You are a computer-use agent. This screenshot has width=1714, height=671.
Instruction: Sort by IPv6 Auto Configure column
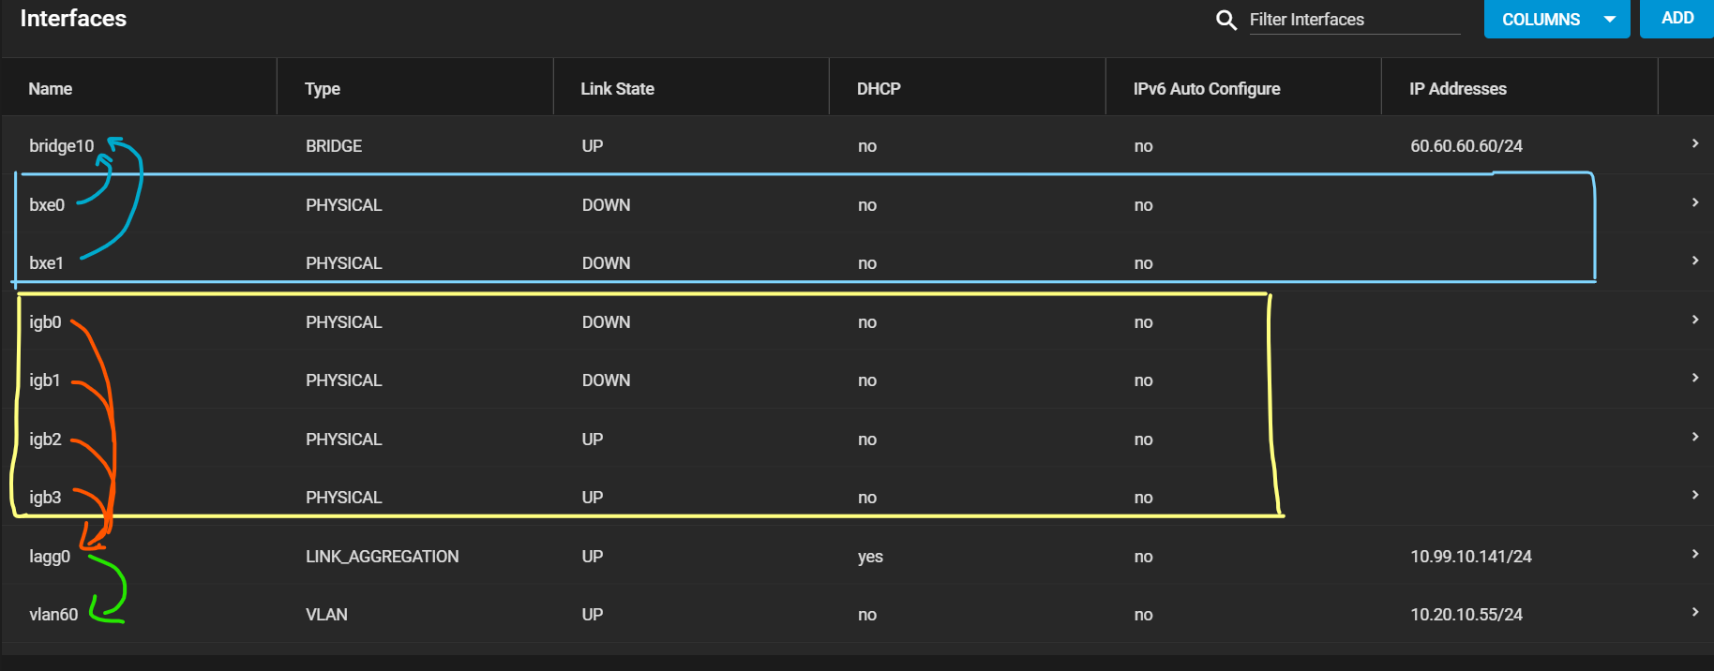(1207, 89)
